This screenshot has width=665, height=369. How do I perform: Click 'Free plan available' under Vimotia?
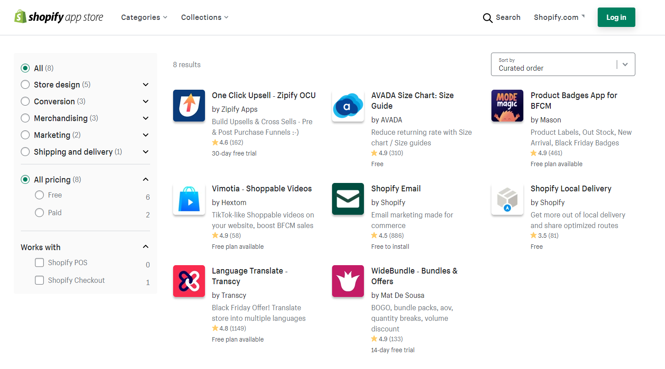click(238, 247)
